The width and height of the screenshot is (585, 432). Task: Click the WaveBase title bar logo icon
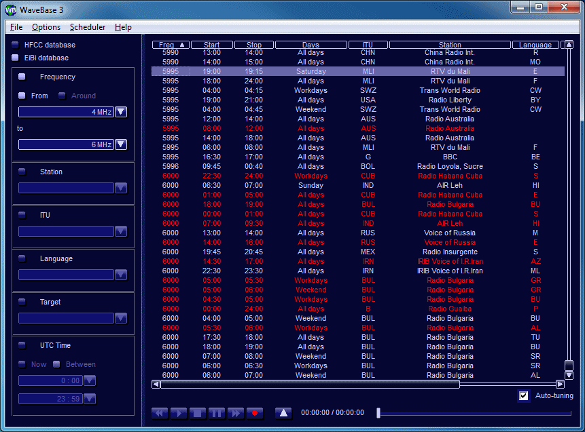pos(11,9)
